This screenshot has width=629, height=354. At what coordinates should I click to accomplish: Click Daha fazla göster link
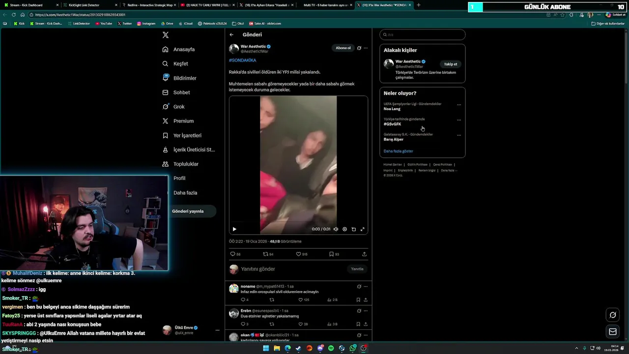click(399, 151)
